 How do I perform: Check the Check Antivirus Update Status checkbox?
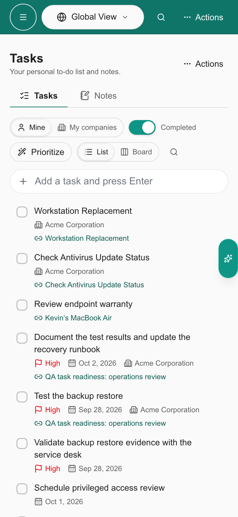coord(22,258)
